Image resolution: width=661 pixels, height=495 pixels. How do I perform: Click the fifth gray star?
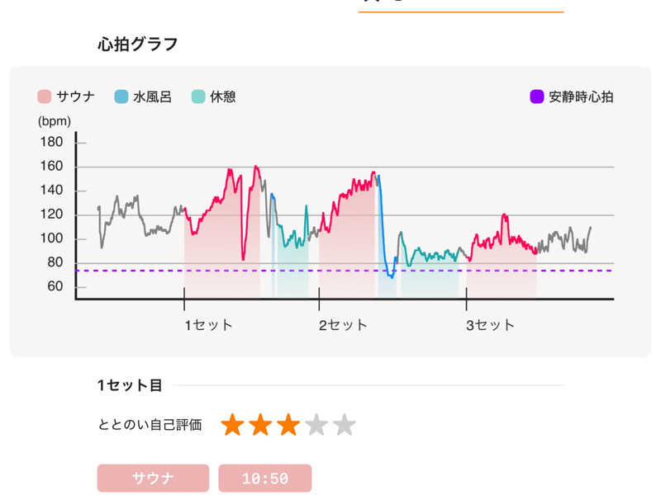(x=344, y=426)
